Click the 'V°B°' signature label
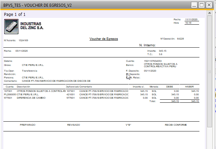Screen dimensions: 216x149 (x=128, y=125)
